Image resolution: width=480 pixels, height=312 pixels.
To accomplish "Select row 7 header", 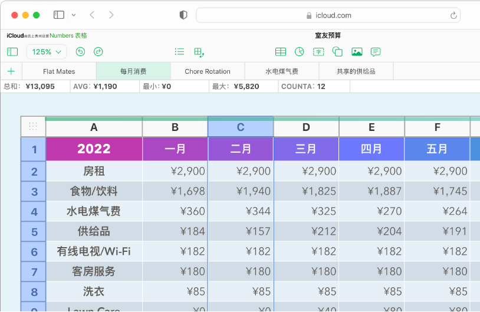I will pyautogui.click(x=34, y=271).
